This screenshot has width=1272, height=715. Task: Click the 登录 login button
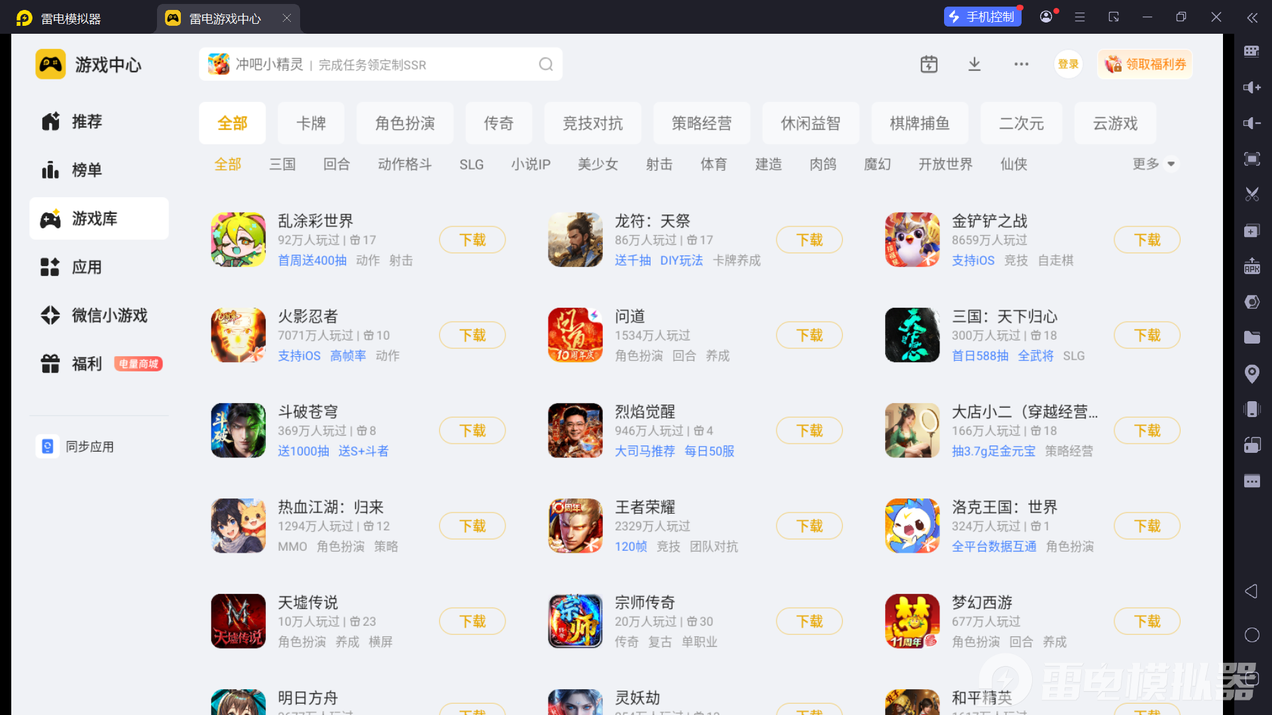(1068, 64)
